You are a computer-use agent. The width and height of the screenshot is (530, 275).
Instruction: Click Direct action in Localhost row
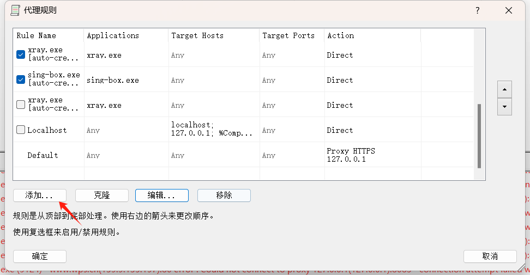(340, 130)
